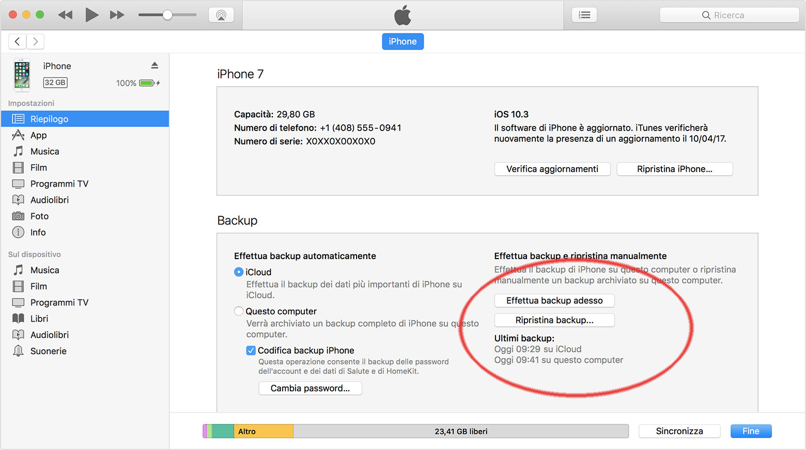Open Foto settings in sidebar

39,216
